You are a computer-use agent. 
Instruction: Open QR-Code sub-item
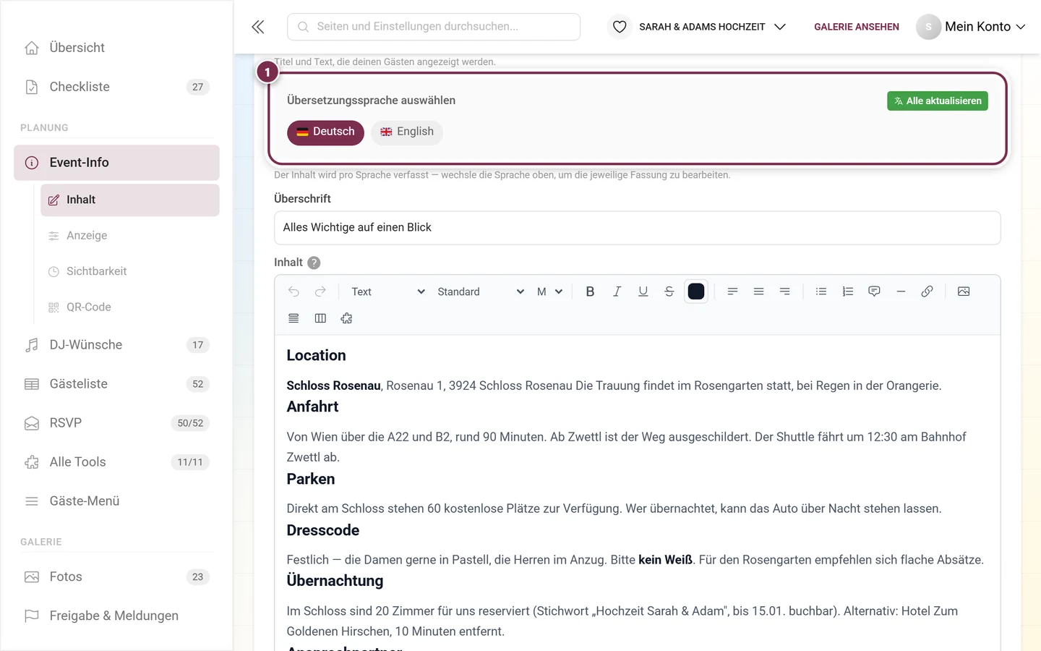click(129, 307)
